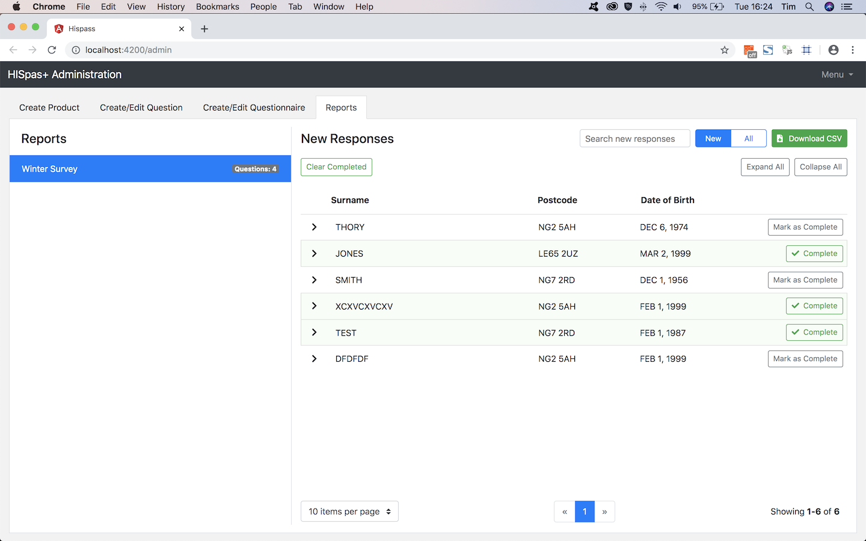View site information icon in address bar
This screenshot has height=541, width=866.
[x=76, y=50]
